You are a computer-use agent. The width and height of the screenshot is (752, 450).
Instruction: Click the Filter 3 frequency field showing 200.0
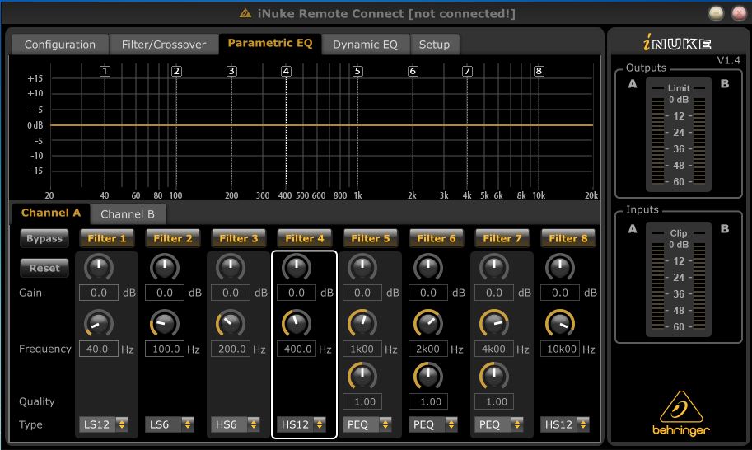click(x=231, y=349)
